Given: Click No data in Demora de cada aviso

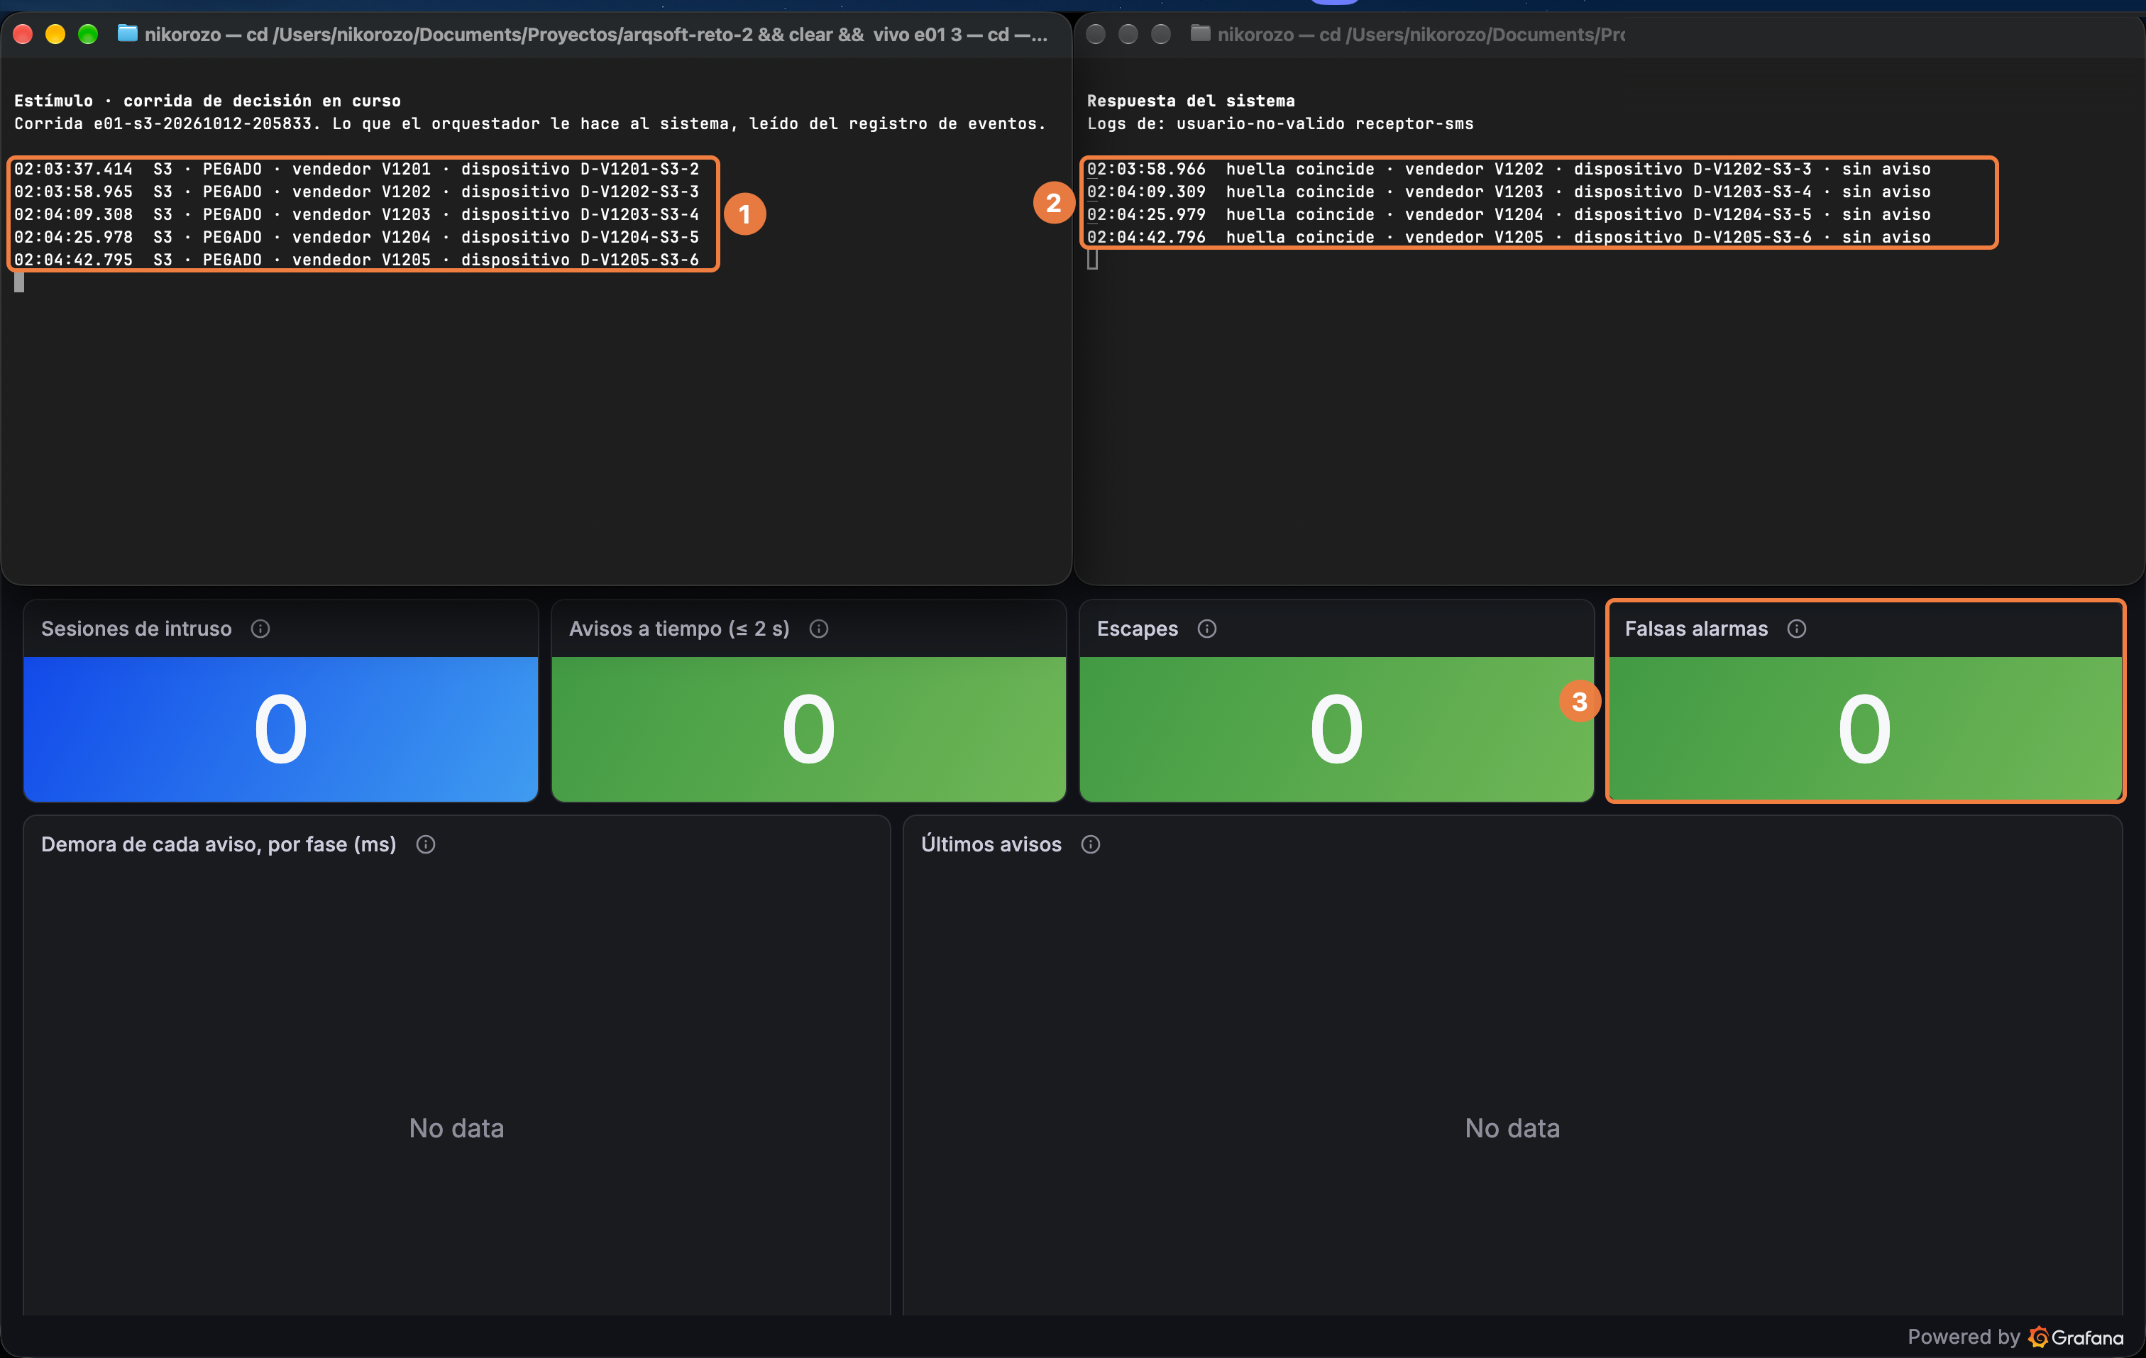Looking at the screenshot, I should [456, 1128].
